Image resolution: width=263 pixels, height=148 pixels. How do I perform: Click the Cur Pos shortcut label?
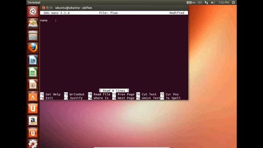pyautogui.click(x=172, y=94)
